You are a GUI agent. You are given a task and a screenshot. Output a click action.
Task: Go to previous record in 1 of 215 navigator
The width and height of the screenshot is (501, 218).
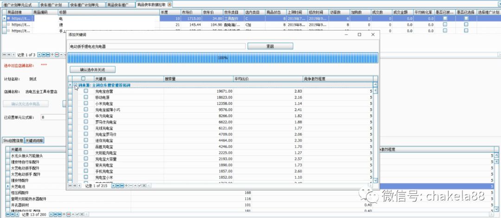[79, 186]
